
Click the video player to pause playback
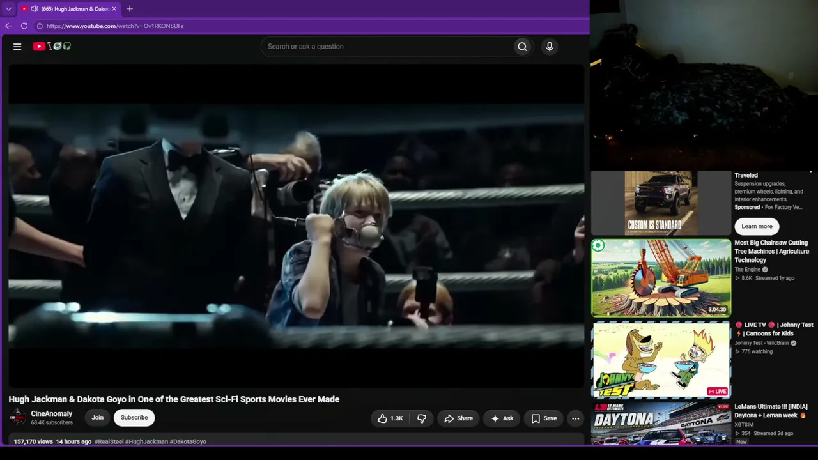[x=297, y=226]
